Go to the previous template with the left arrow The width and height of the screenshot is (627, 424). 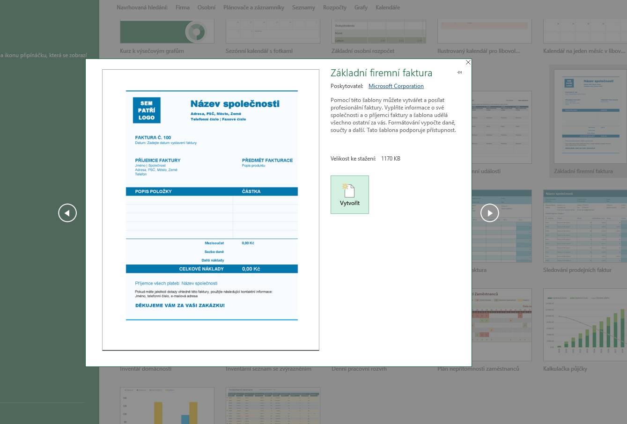pyautogui.click(x=67, y=213)
